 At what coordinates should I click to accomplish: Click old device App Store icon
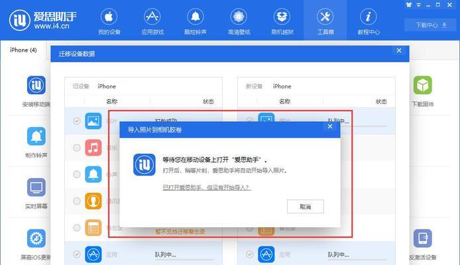click(x=93, y=254)
